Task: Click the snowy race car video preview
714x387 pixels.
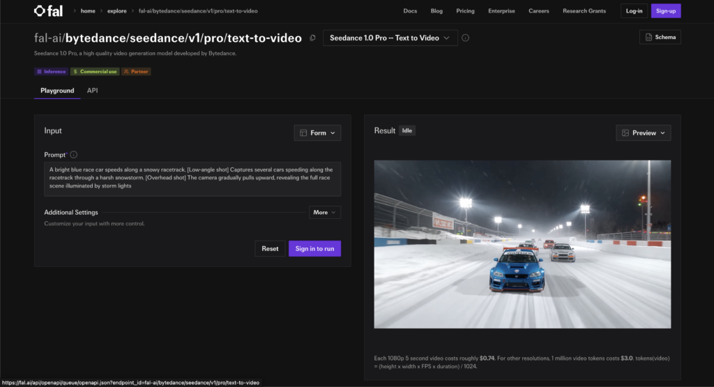Action: (522, 244)
